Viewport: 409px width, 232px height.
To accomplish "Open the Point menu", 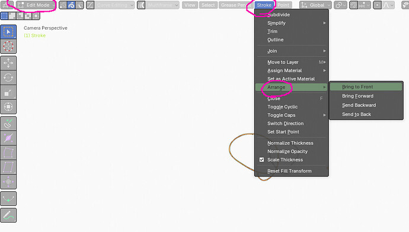I will (x=283, y=5).
